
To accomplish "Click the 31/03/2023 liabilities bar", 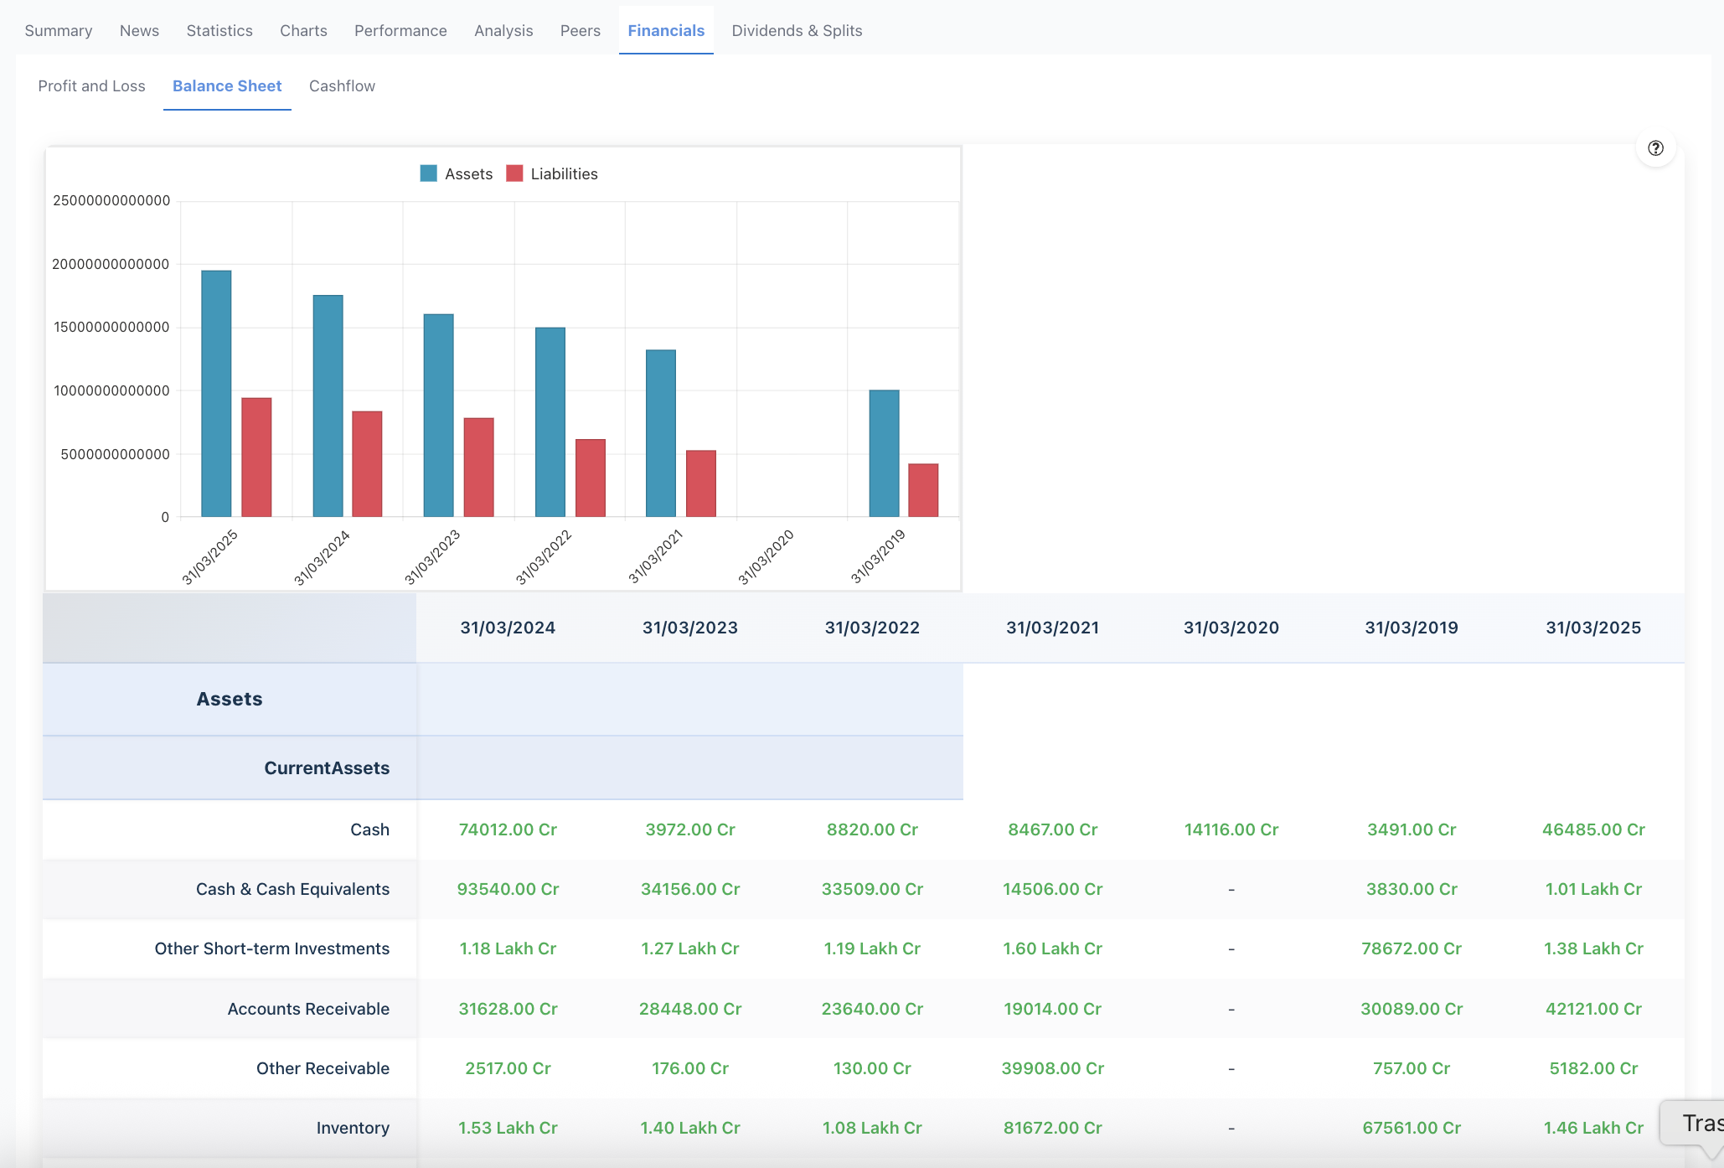I will pos(478,468).
